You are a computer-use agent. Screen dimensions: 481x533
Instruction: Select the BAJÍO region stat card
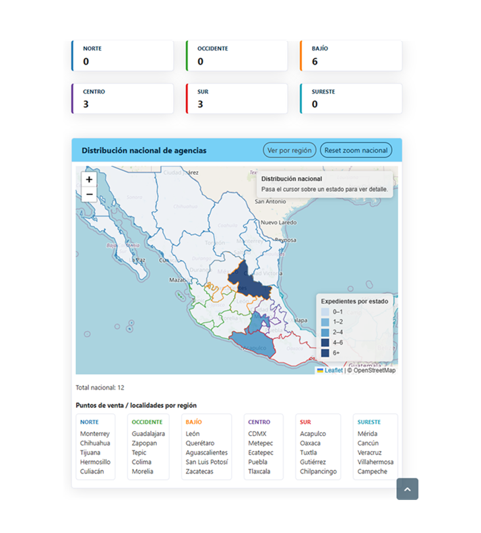pyautogui.click(x=351, y=56)
